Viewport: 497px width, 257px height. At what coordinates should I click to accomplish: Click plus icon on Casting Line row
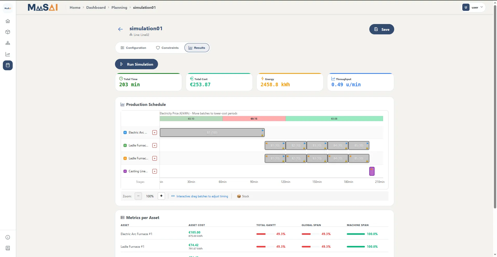click(155, 171)
